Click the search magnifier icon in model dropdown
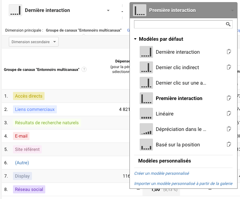The height and width of the screenshot is (199, 240). pyautogui.click(x=228, y=24)
